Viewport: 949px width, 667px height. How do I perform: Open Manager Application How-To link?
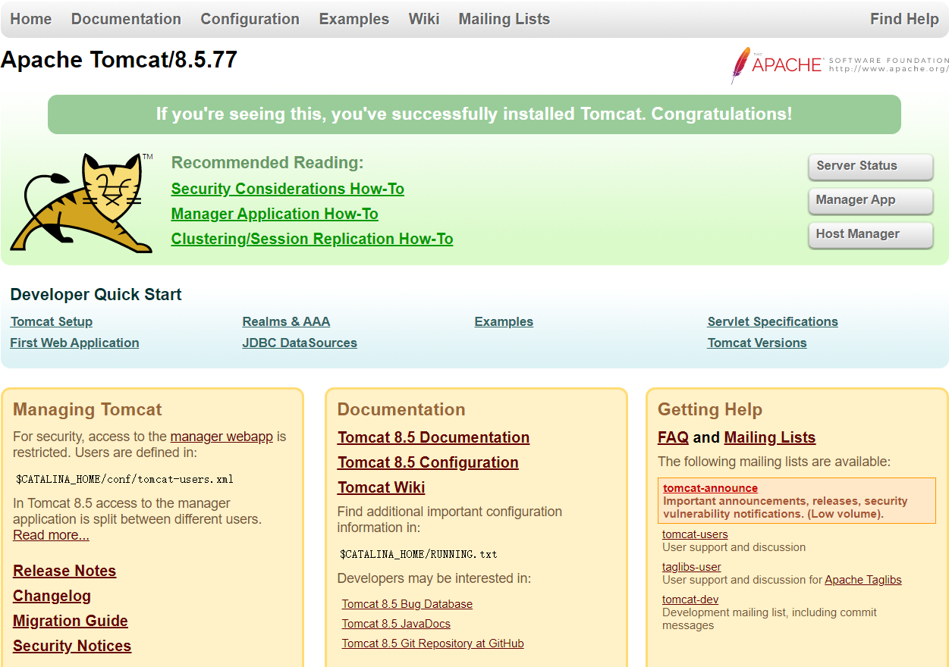pyautogui.click(x=275, y=214)
